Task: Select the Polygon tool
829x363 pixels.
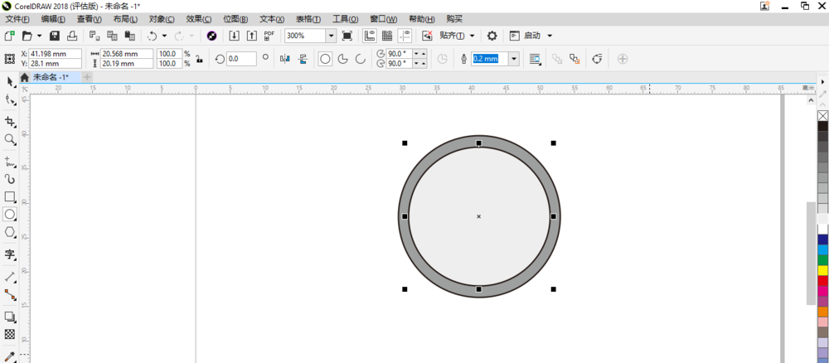Action: [x=10, y=233]
